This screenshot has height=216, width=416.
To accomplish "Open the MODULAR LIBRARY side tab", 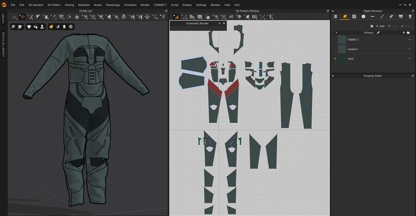I will click(x=3, y=45).
